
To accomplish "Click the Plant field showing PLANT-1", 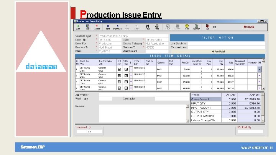I will pyautogui.click(x=110, y=51).
